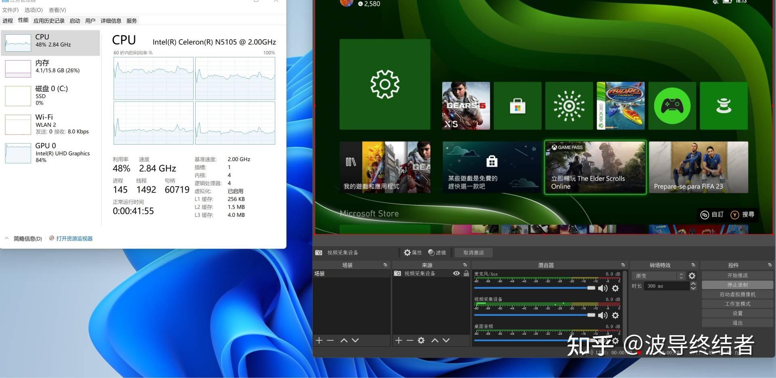Select the Xbox settings gear tile
The width and height of the screenshot is (776, 378).
(x=385, y=84)
